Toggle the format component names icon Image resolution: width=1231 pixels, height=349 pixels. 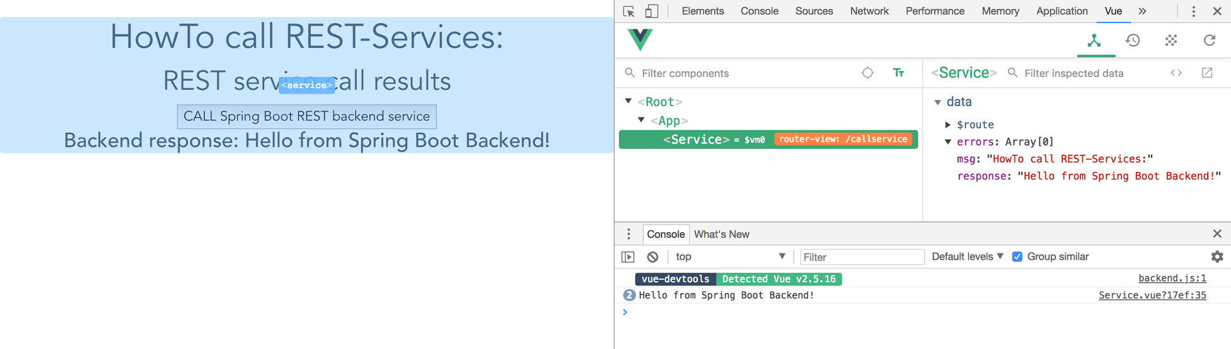click(x=898, y=73)
